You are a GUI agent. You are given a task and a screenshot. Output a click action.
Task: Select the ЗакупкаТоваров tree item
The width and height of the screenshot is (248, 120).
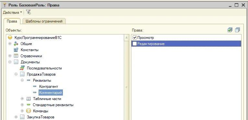point(41,117)
